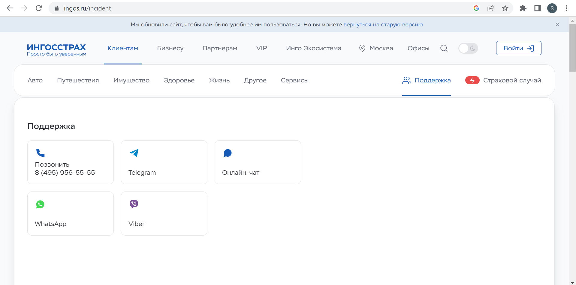The width and height of the screenshot is (576, 285).
Task: Open the browser side panel icon
Action: click(x=538, y=8)
